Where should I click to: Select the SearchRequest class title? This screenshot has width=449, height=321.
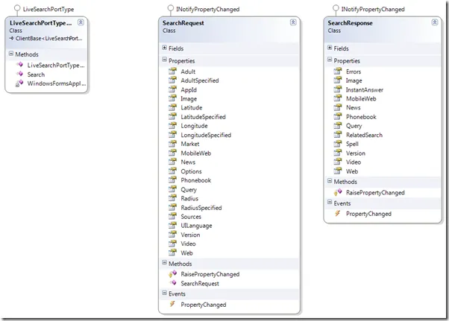pyautogui.click(x=183, y=23)
